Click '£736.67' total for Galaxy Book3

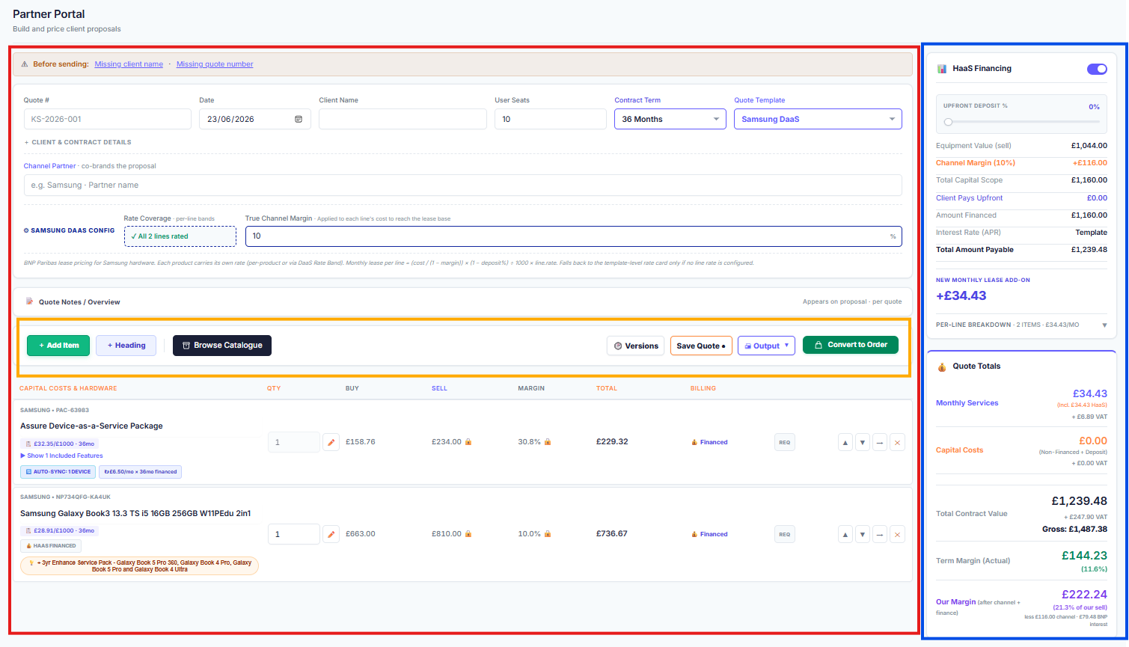click(x=612, y=534)
